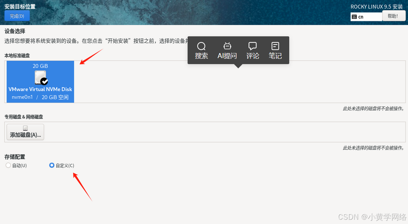Click the 完成(D) done button
The width and height of the screenshot is (408, 224).
[17, 16]
